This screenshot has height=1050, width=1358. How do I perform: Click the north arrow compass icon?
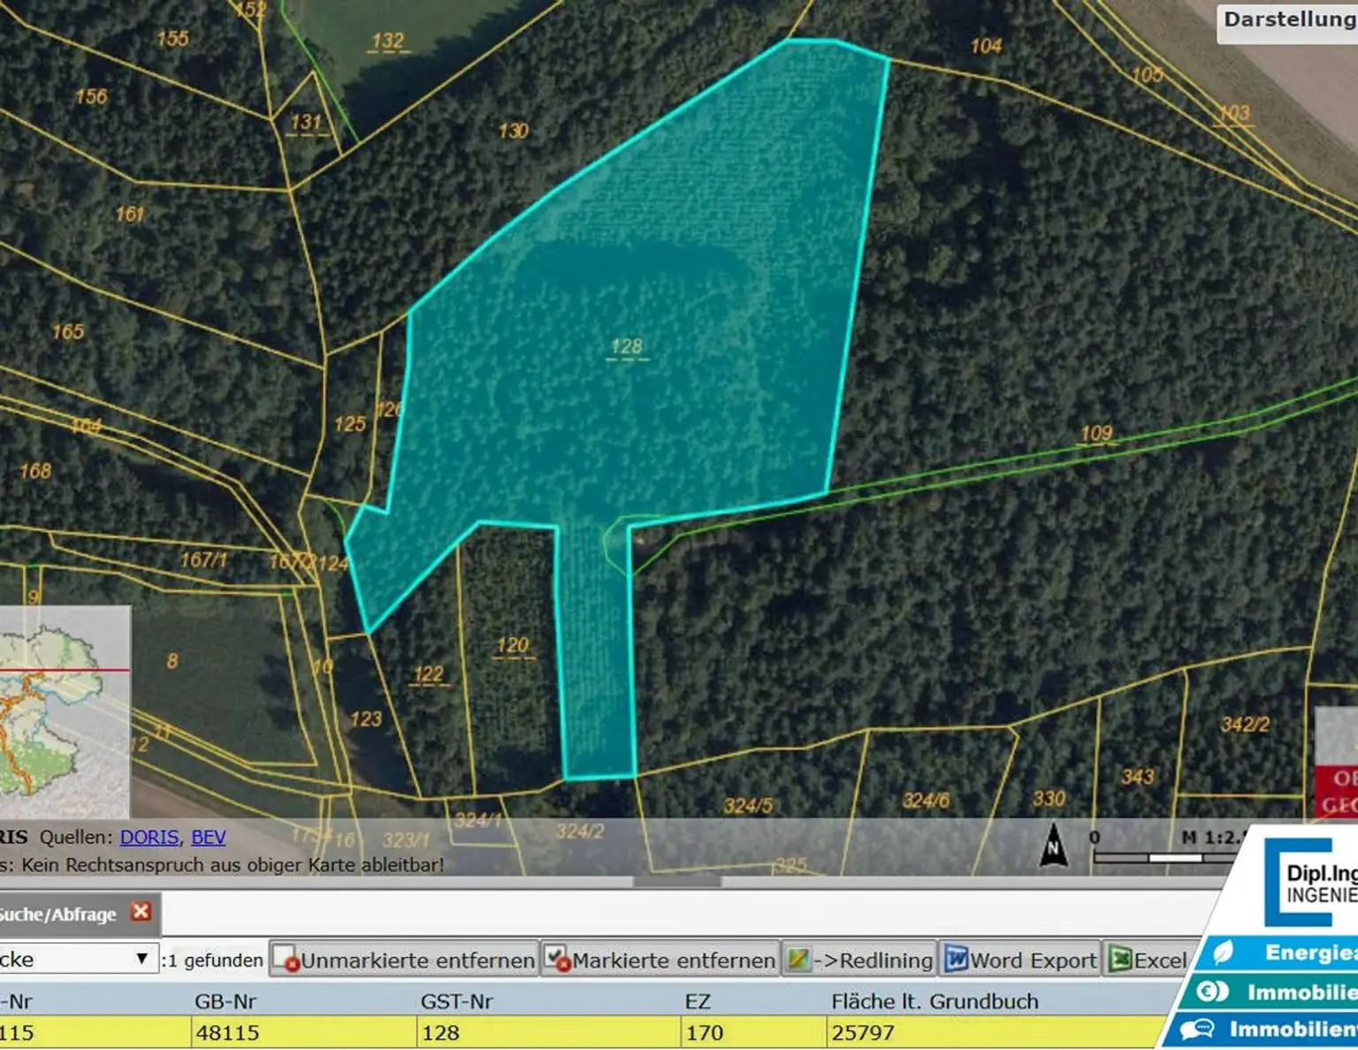[x=1053, y=846]
